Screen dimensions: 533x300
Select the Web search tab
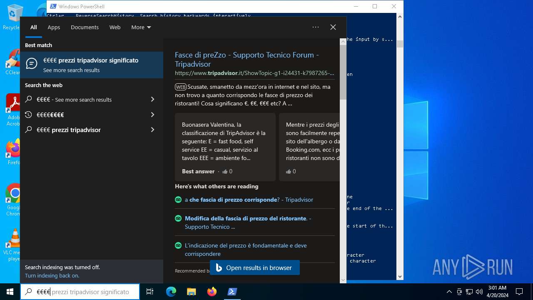pyautogui.click(x=115, y=27)
